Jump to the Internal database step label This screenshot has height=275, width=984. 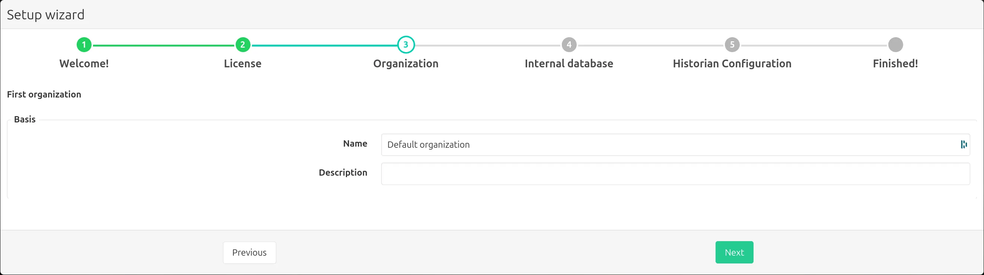(x=569, y=63)
